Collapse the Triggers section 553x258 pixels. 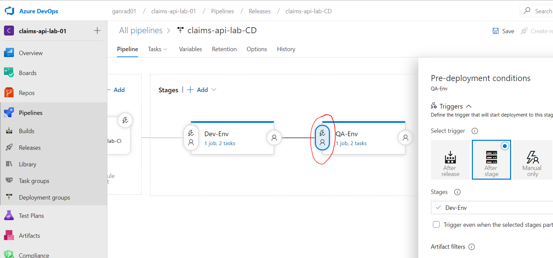coord(469,106)
